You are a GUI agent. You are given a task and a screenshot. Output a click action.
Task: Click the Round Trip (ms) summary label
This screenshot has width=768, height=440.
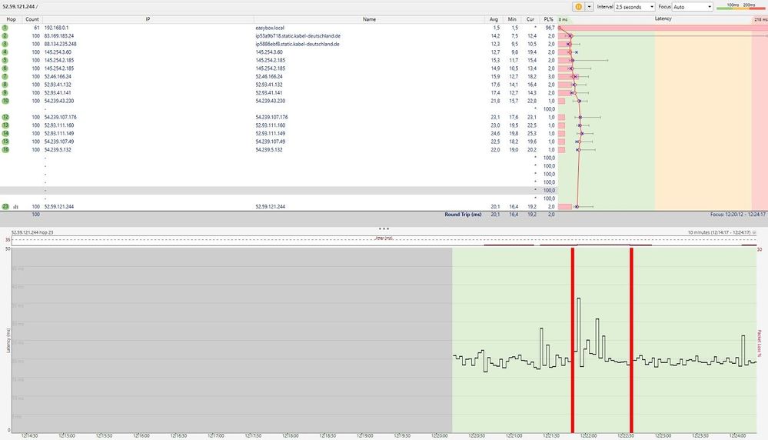(x=463, y=215)
